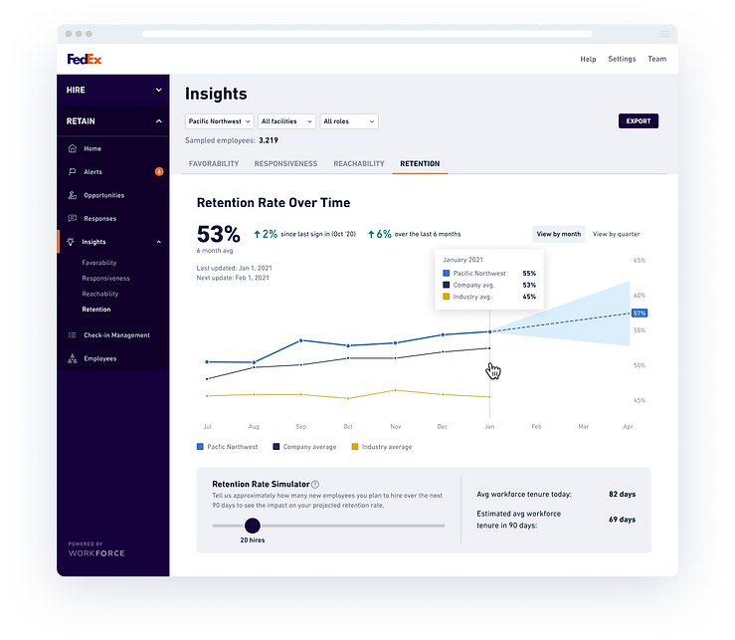Switch to the RESPONSIVENESS tab

[x=285, y=164]
